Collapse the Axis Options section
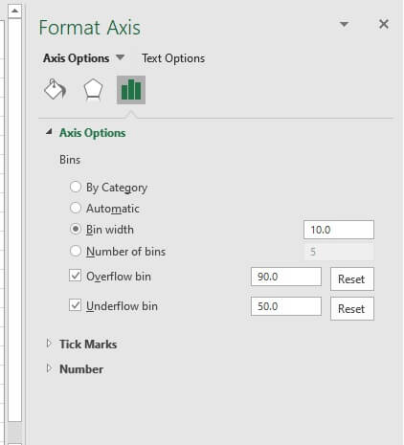The height and width of the screenshot is (445, 404). coord(49,132)
